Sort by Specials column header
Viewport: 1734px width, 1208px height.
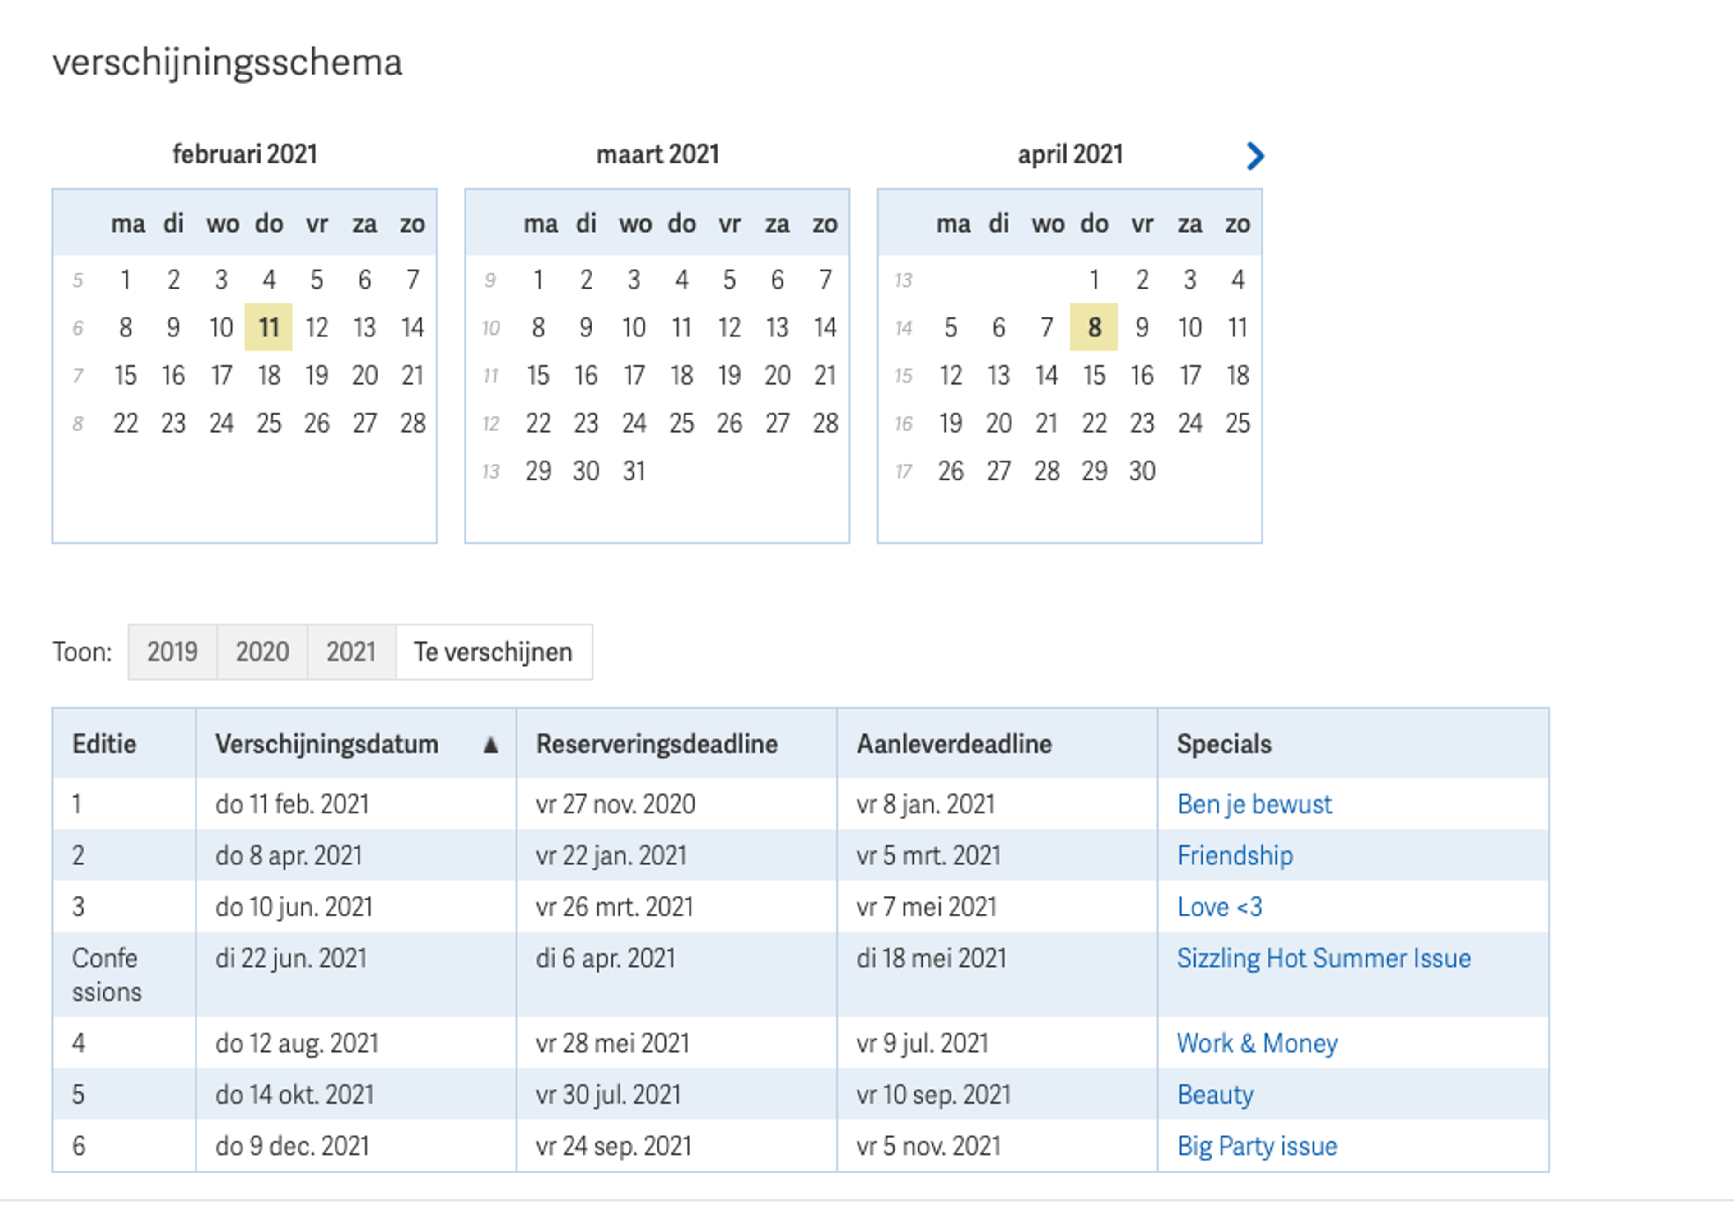(1223, 744)
